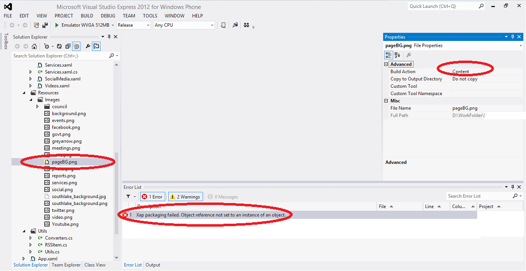Switch to the Class View tab
Image resolution: width=526 pixels, height=271 pixels.
[x=95, y=265]
